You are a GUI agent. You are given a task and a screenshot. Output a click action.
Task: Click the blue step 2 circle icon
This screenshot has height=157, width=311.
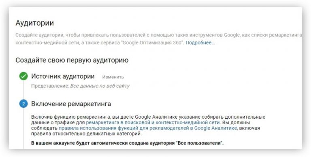23,104
